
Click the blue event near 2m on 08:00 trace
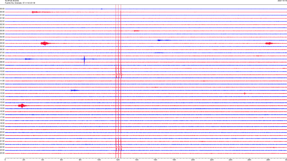[28, 59]
